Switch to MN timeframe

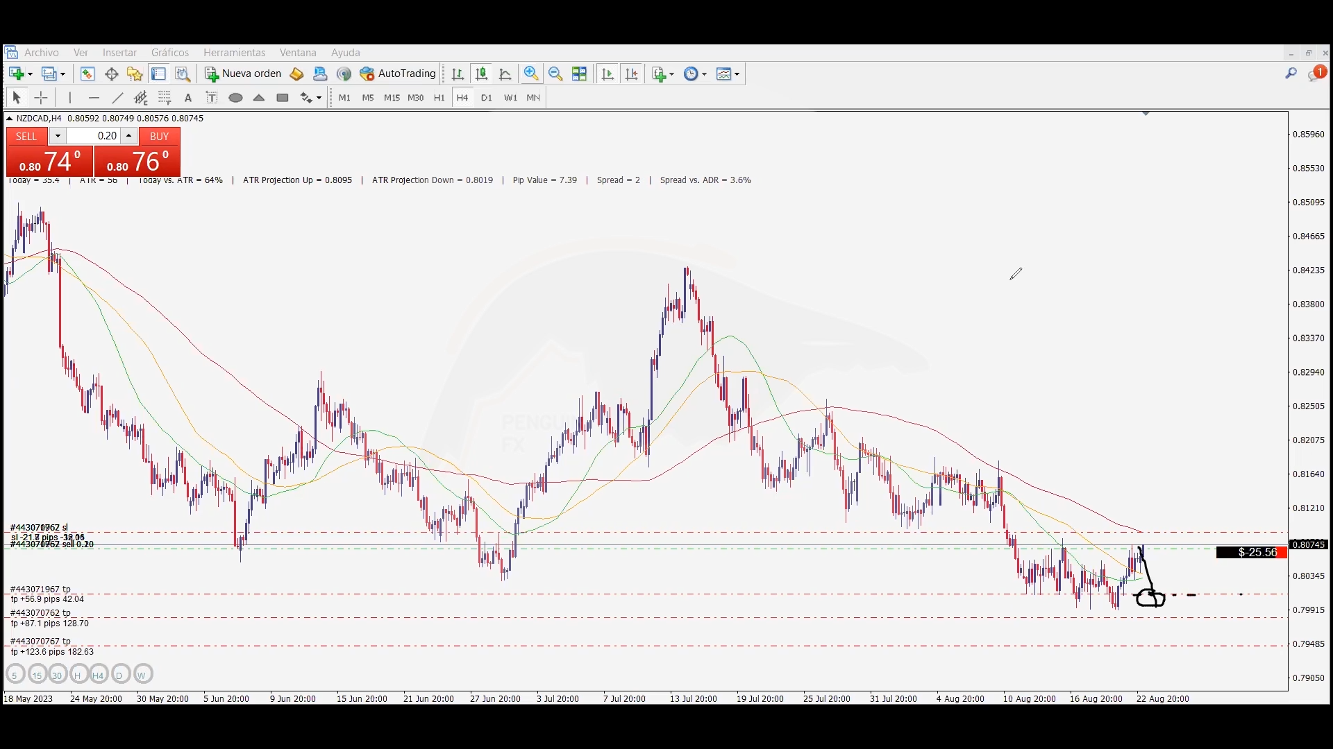(x=533, y=98)
